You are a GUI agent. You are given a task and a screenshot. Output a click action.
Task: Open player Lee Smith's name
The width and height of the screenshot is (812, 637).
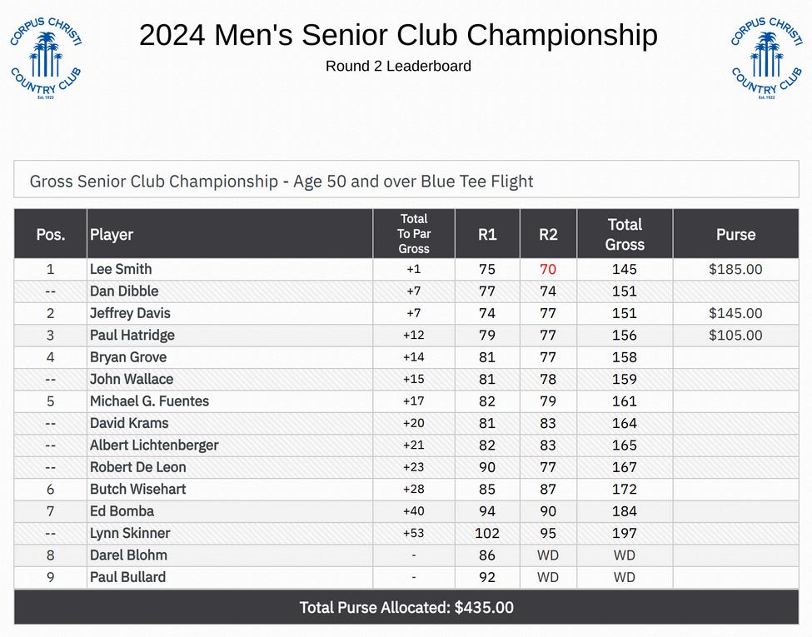pyautogui.click(x=121, y=269)
